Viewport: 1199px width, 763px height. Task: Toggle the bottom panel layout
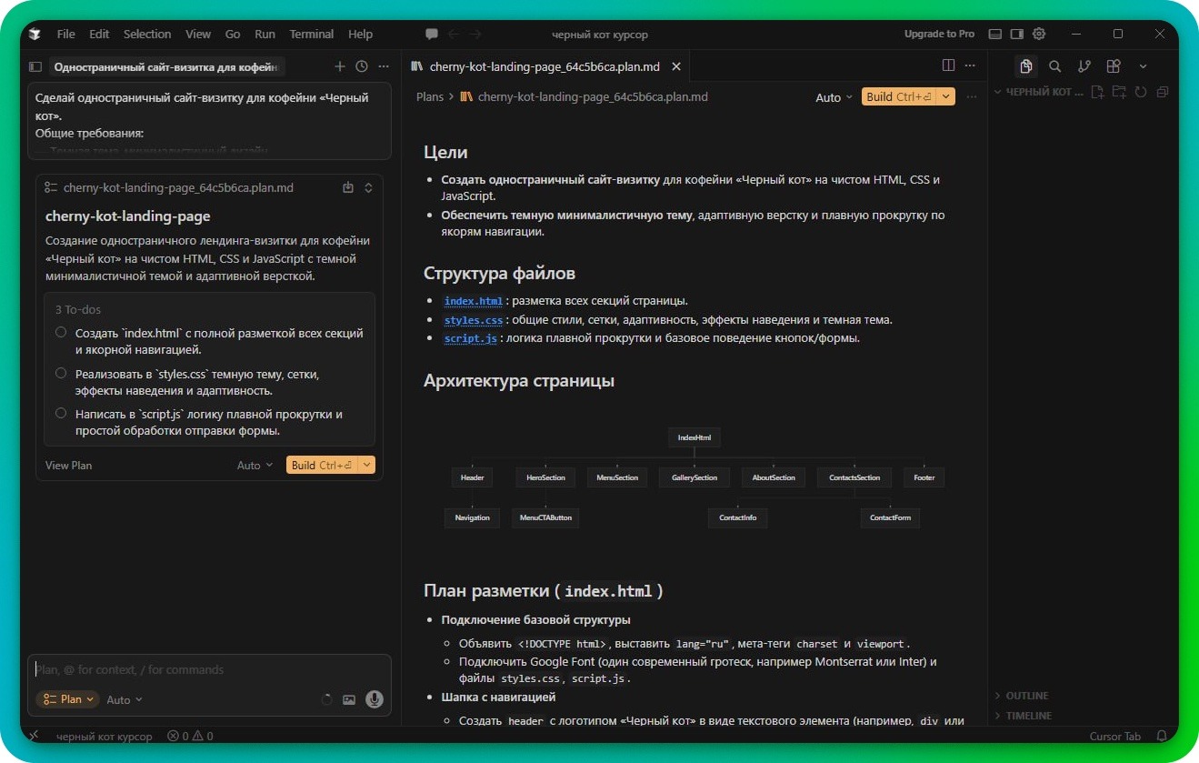(x=995, y=34)
